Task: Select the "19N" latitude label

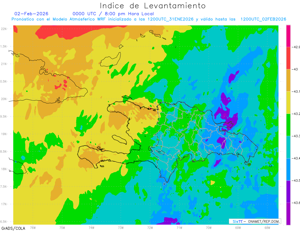Action: (x=4, y=134)
